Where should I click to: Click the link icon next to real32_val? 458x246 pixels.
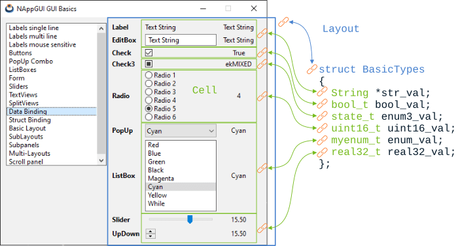click(322, 152)
